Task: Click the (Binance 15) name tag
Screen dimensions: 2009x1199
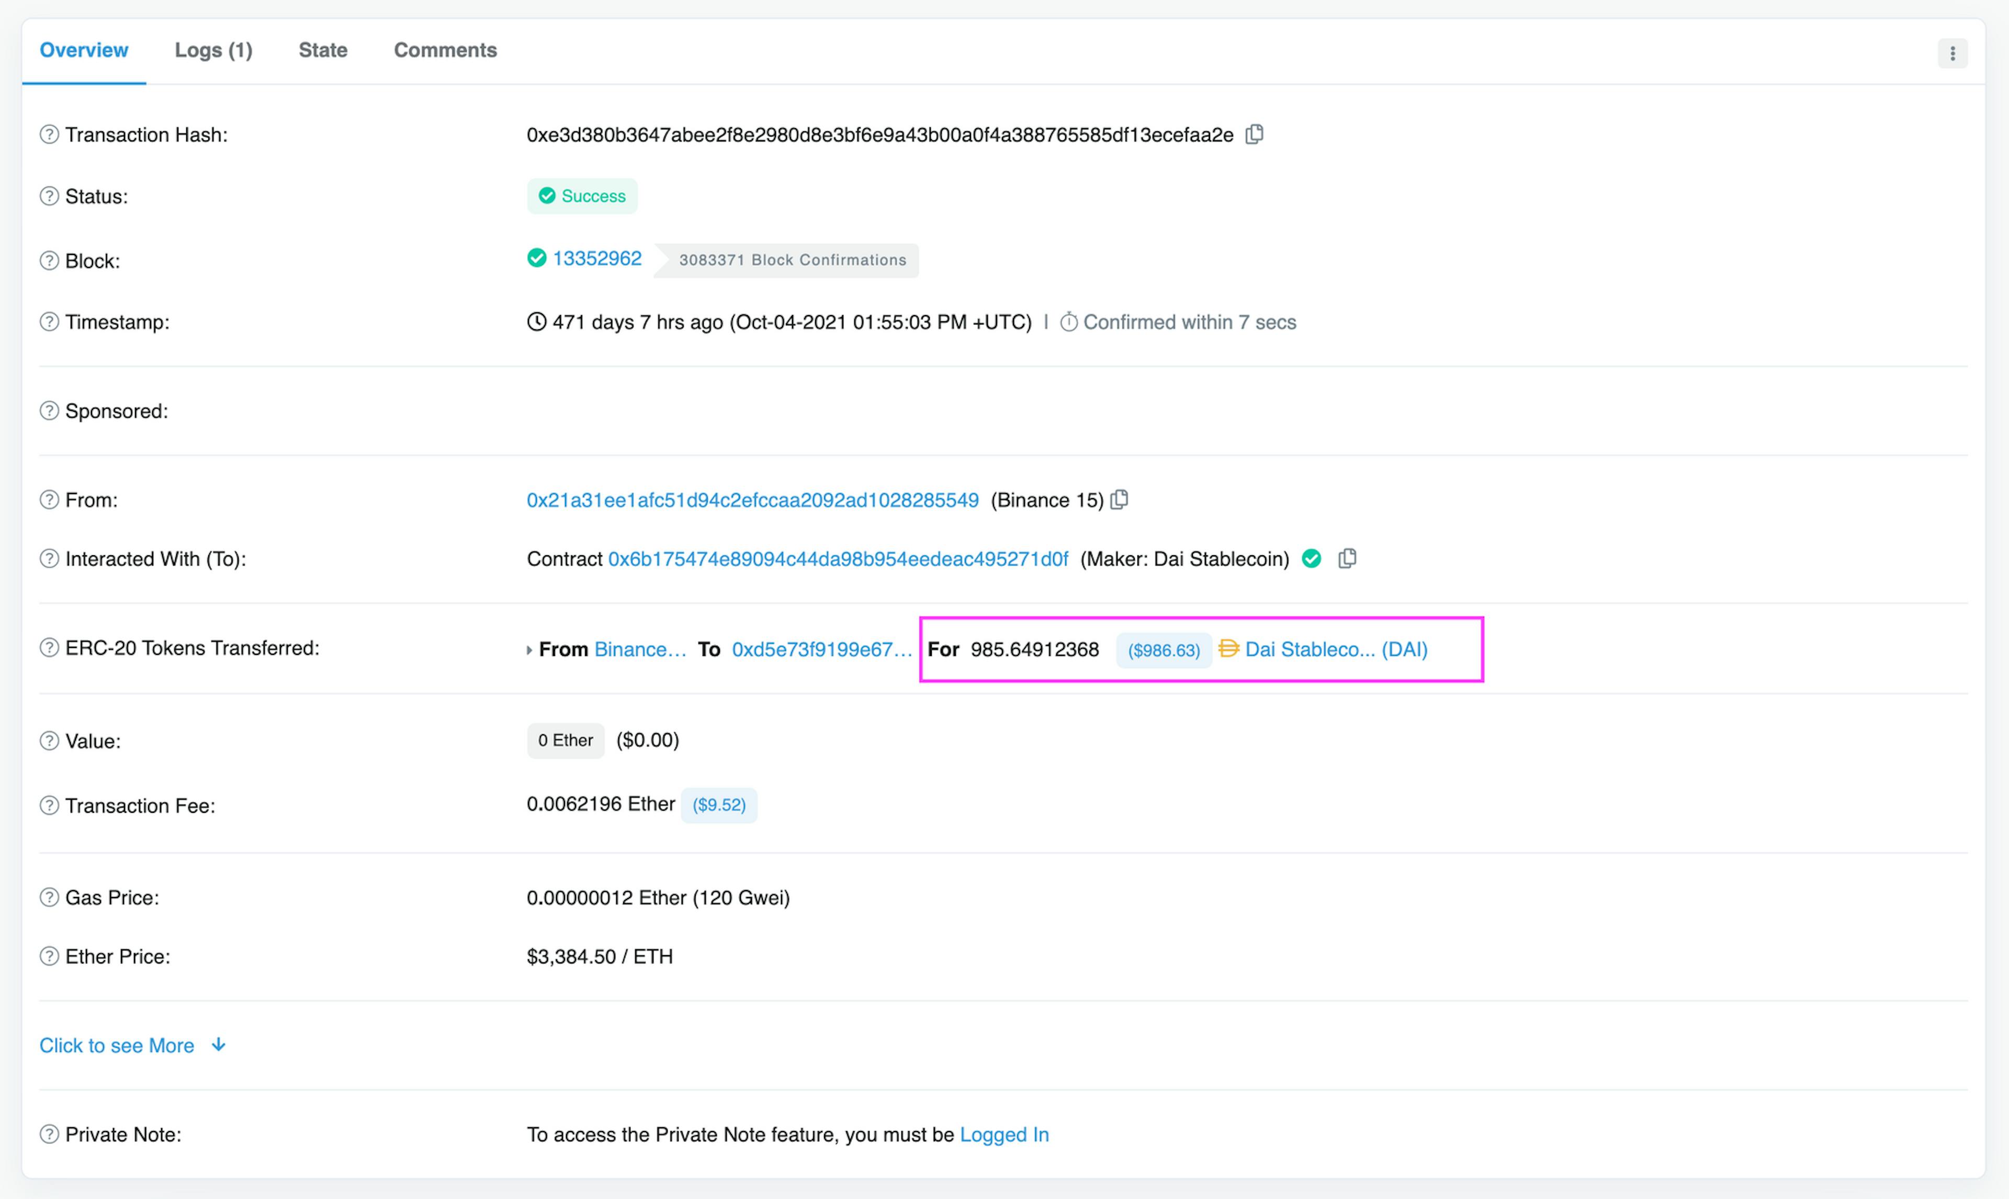Action: (1047, 500)
